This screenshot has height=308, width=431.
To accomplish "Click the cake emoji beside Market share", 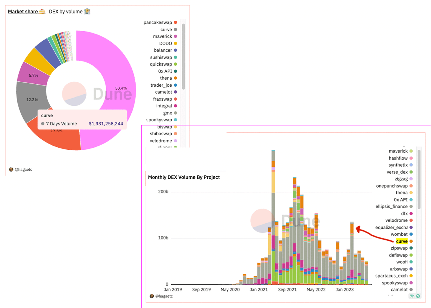I will tap(42, 12).
